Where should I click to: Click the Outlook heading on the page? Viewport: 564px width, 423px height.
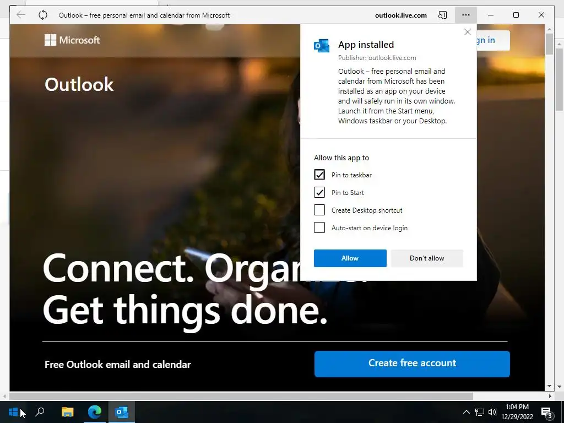point(79,84)
